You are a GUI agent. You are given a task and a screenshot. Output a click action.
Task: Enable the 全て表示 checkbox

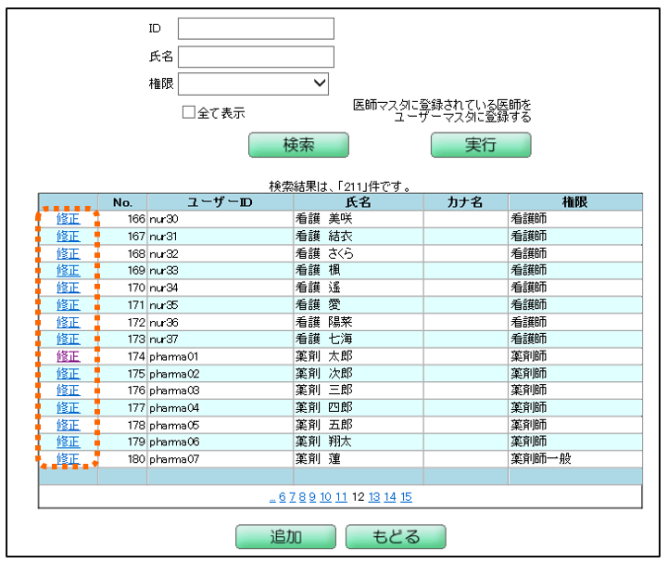click(x=188, y=112)
